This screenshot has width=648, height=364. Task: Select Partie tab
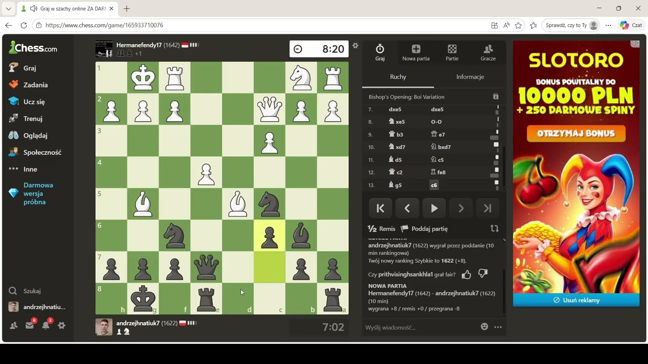coord(452,53)
